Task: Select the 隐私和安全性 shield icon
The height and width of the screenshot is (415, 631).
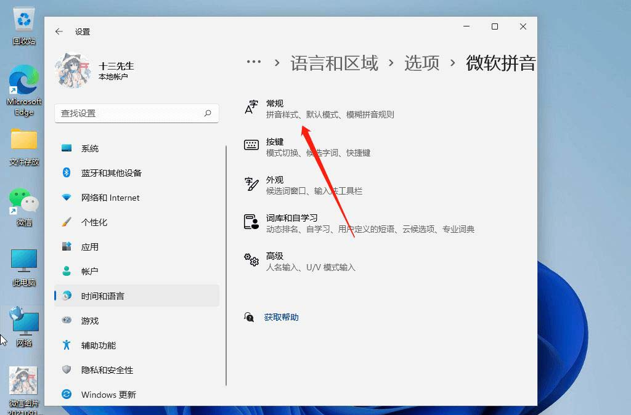Action: [x=67, y=369]
